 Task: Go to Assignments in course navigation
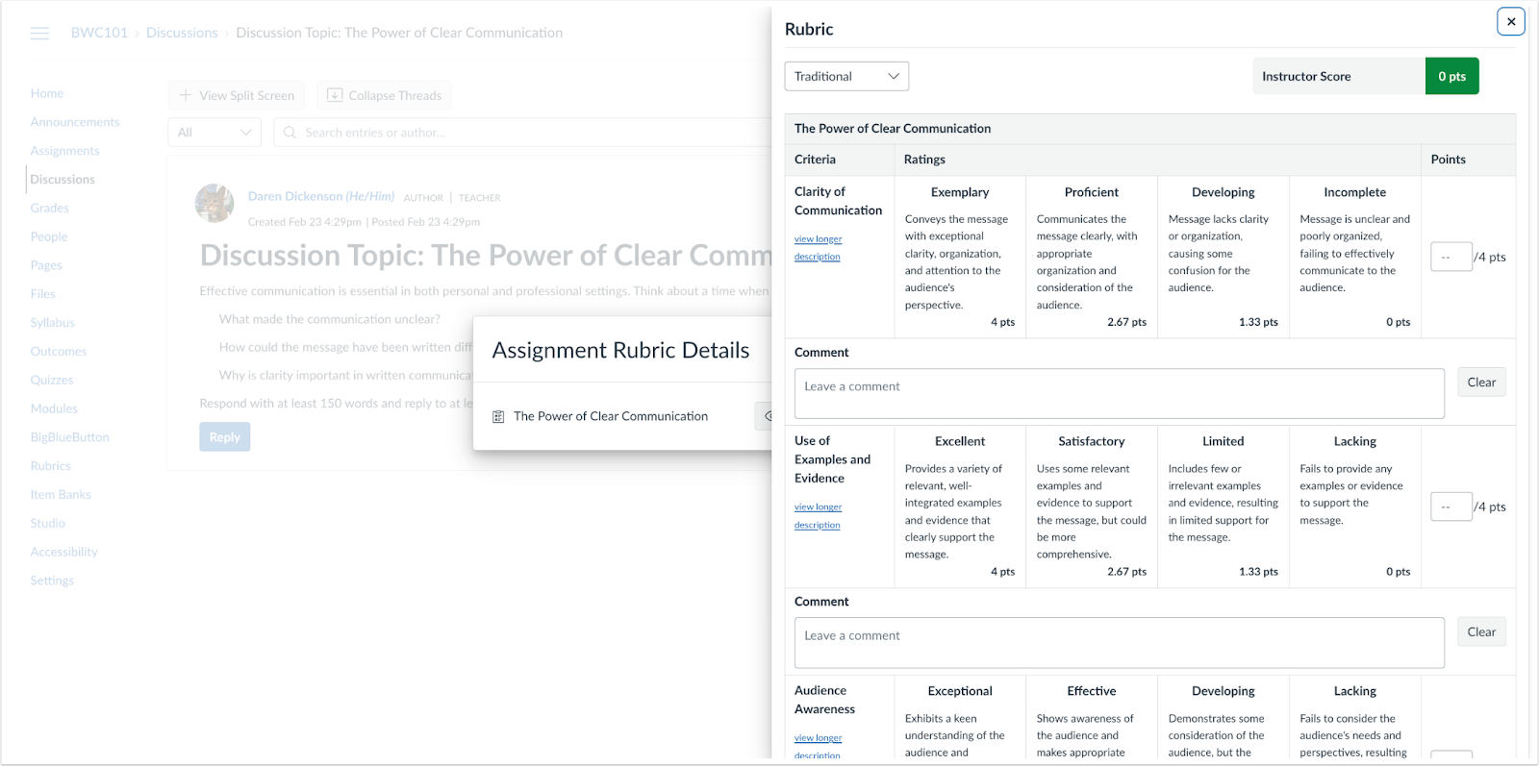[64, 151]
